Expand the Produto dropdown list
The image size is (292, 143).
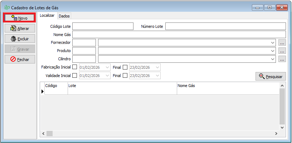click(x=273, y=51)
